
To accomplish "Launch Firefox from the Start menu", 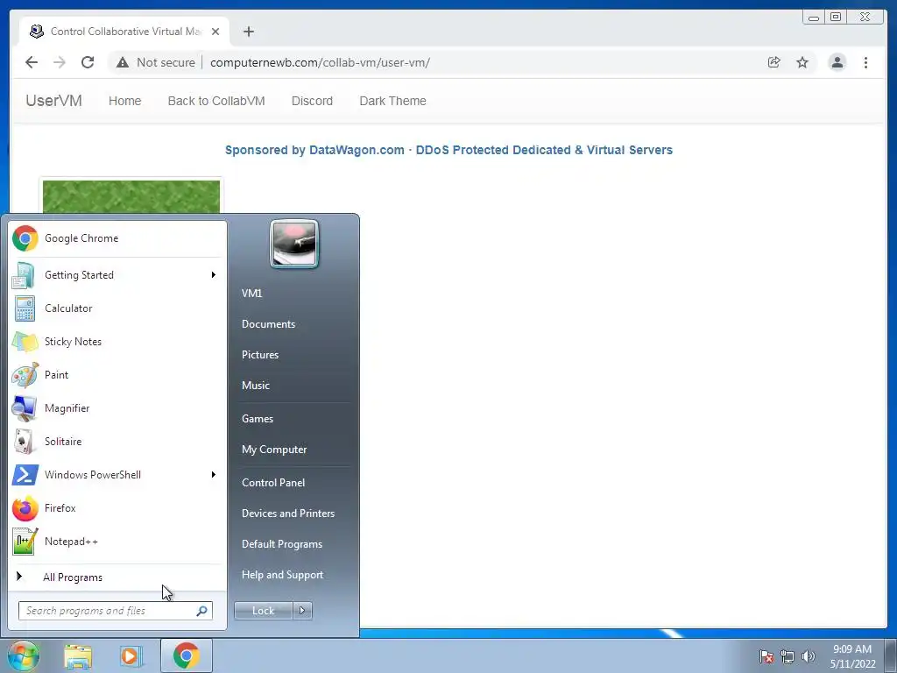I will [x=117, y=507].
